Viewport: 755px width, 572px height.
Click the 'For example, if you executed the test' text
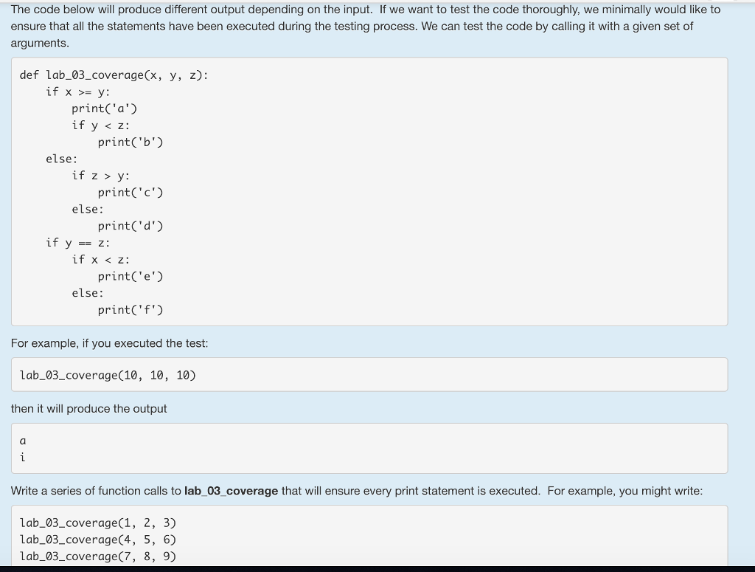(109, 343)
